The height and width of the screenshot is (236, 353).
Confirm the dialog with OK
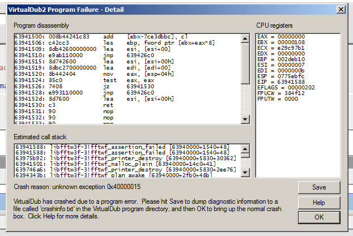click(319, 217)
